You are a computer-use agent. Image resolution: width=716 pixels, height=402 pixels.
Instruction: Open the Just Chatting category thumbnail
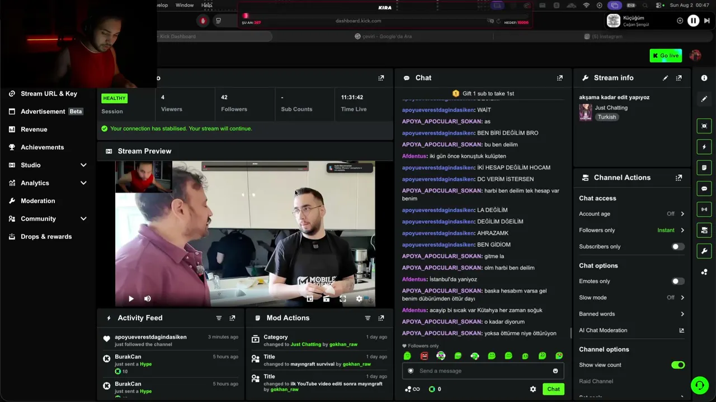coord(586,112)
